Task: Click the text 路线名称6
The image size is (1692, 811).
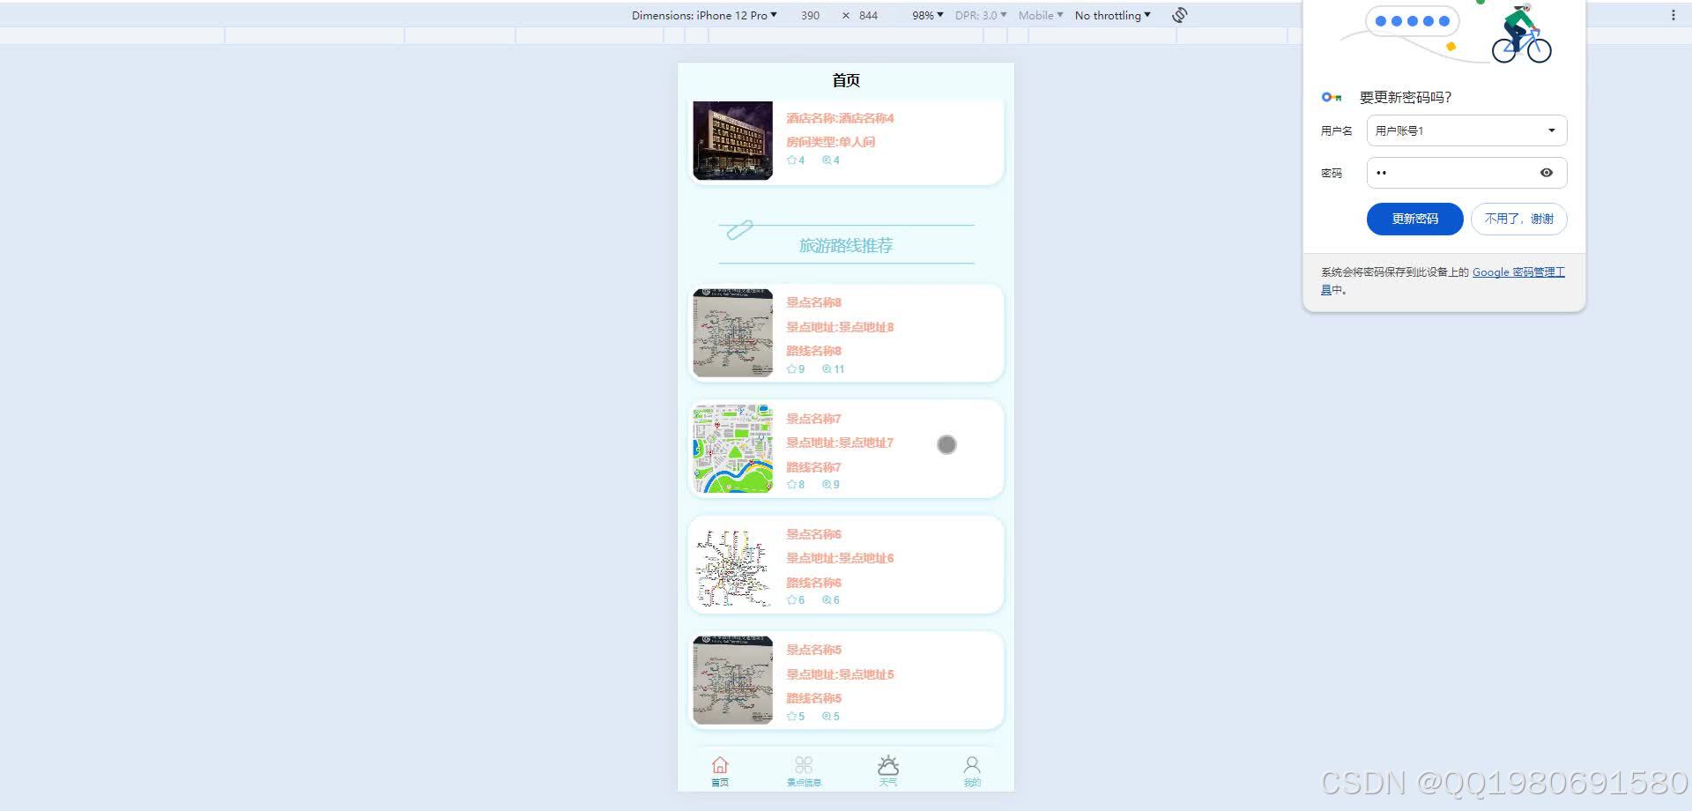Action: point(813,583)
